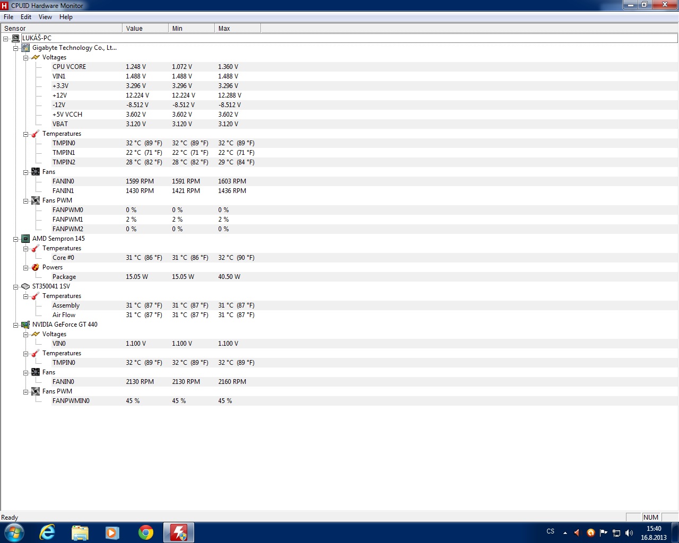Click the NVIDIA Fans icon
The image size is (679, 543).
pyautogui.click(x=36, y=372)
